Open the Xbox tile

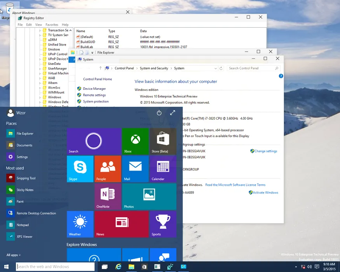[x=135, y=141]
